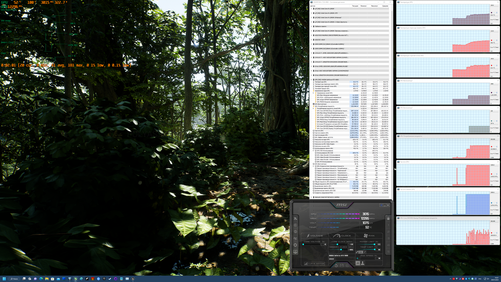Open File Explorer from the taskbar
This screenshot has height=282, width=501.
pyautogui.click(x=47, y=279)
